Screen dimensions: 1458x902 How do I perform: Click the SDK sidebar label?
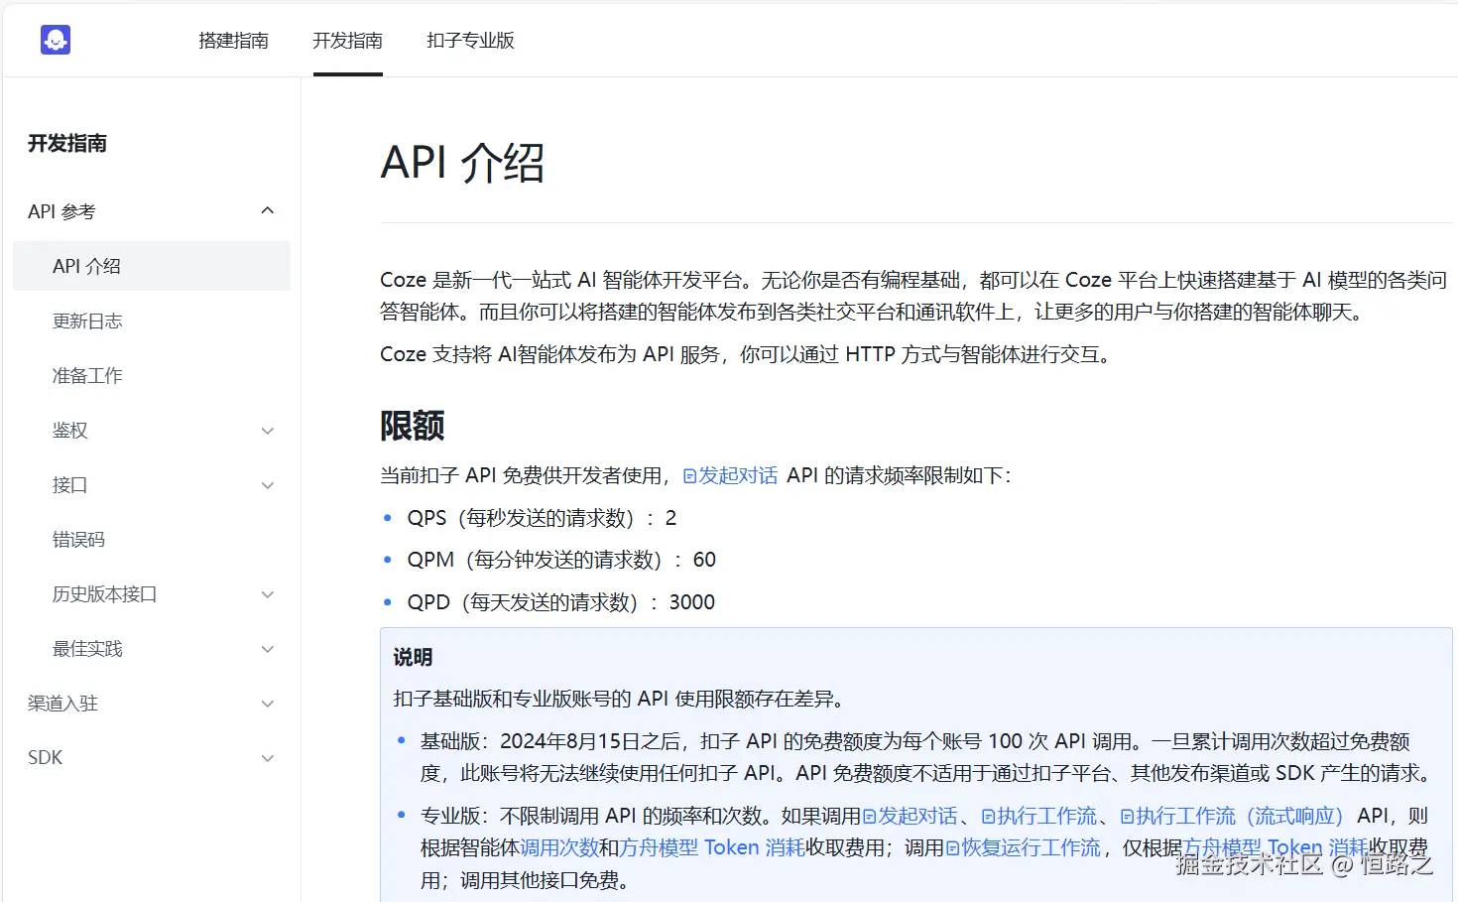45,757
